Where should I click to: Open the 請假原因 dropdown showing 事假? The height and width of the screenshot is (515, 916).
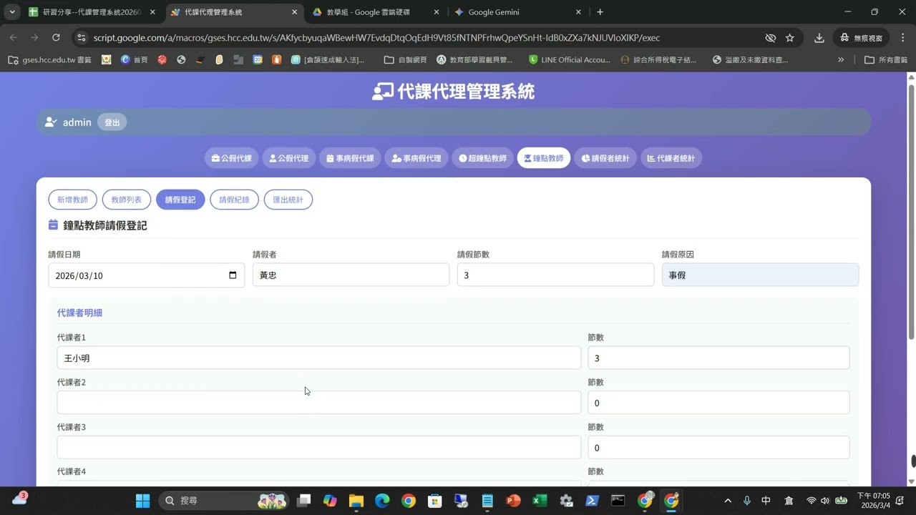[760, 275]
